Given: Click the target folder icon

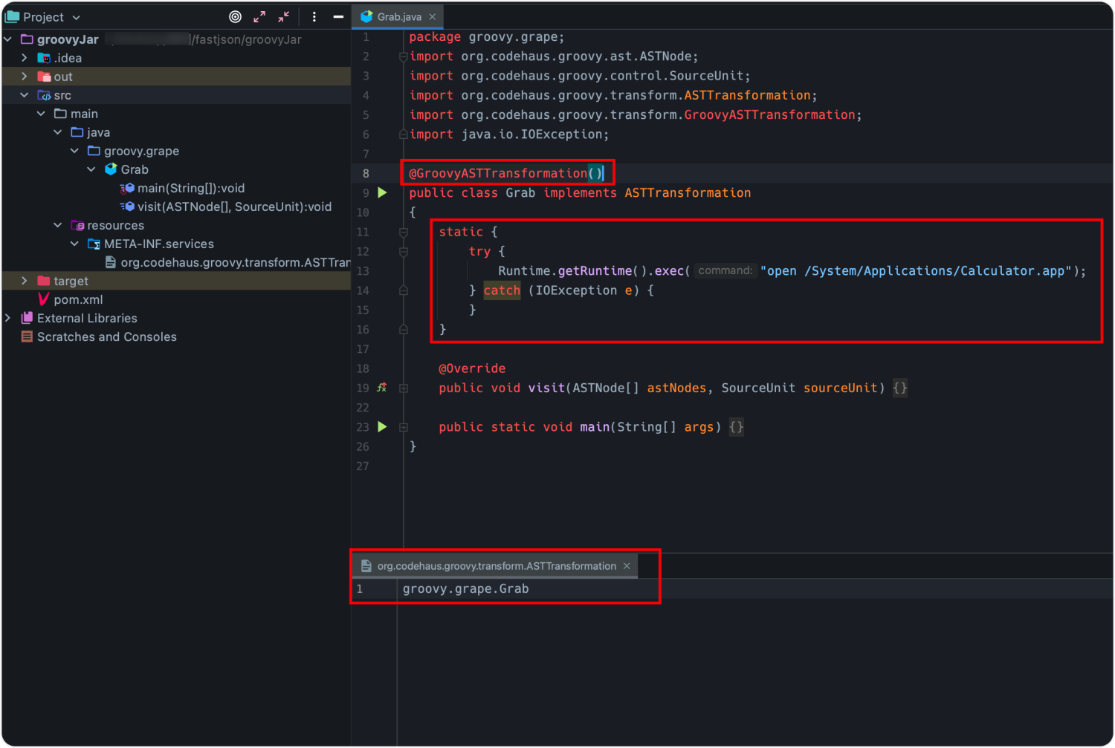Looking at the screenshot, I should pos(44,281).
